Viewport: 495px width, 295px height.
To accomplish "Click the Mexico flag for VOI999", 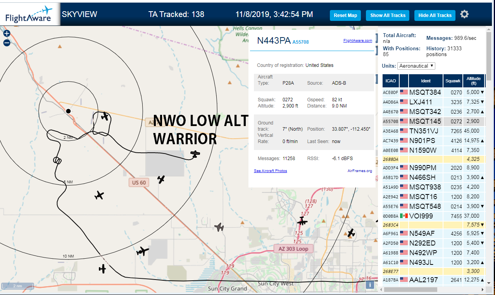I will tap(404, 216).
